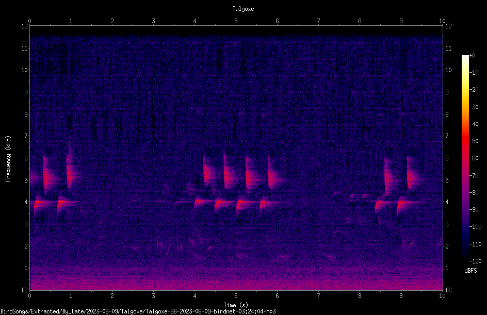
Task: Click the '2' tick on the top time axis
Action: 112,21
